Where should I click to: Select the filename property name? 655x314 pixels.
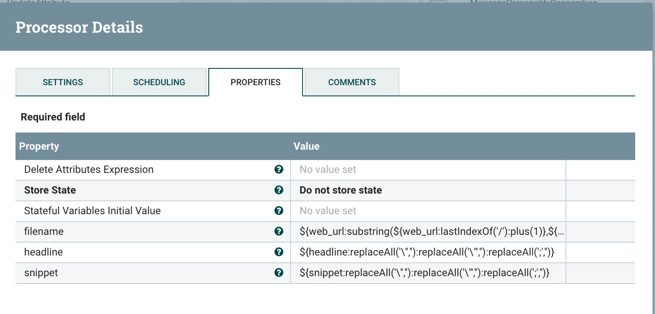[x=44, y=231]
